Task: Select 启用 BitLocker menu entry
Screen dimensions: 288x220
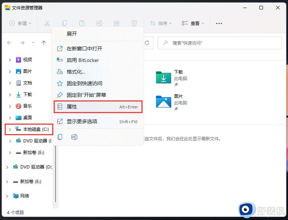Action: pyautogui.click(x=83, y=60)
